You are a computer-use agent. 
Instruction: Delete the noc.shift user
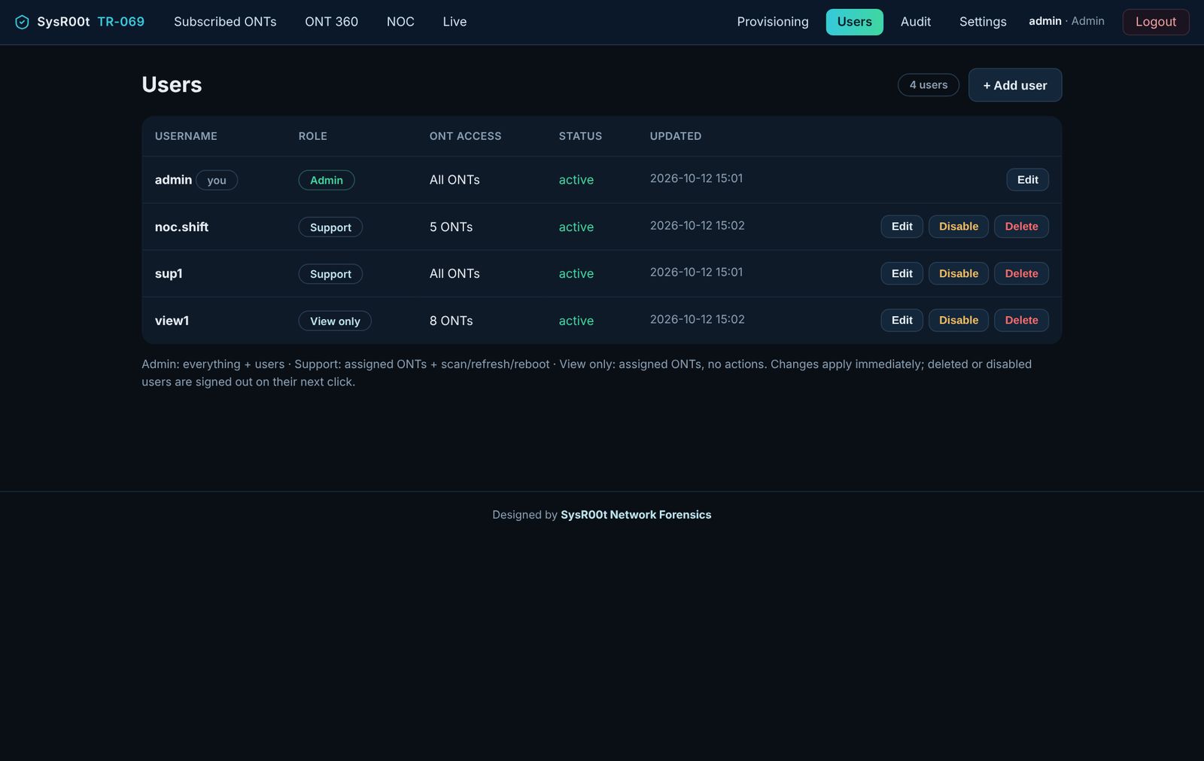click(x=1021, y=227)
